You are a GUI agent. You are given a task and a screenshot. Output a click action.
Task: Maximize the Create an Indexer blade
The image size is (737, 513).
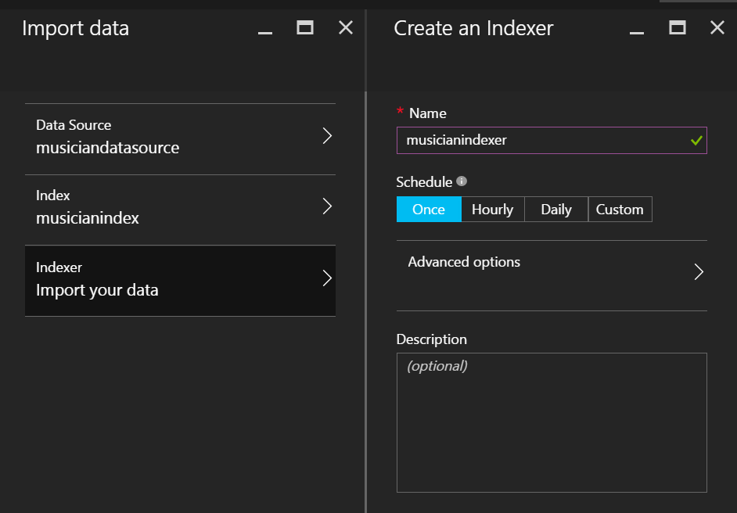point(678,28)
